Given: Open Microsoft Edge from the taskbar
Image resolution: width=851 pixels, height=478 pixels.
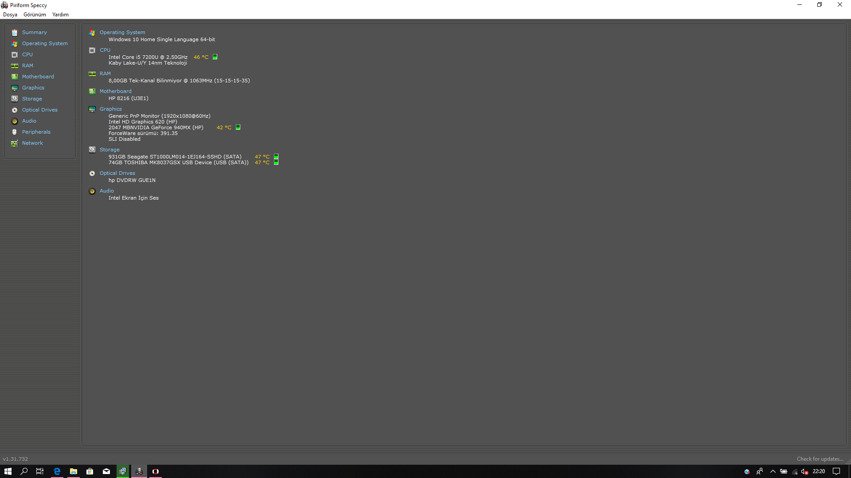Looking at the screenshot, I should coord(57,471).
